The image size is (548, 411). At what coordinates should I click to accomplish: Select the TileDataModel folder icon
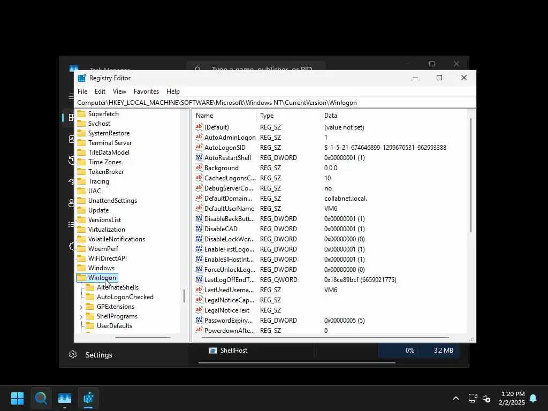[x=81, y=153]
